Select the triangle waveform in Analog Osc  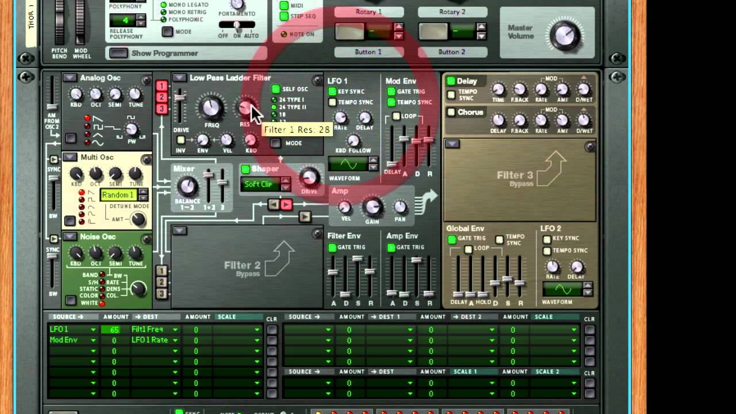pos(87,134)
